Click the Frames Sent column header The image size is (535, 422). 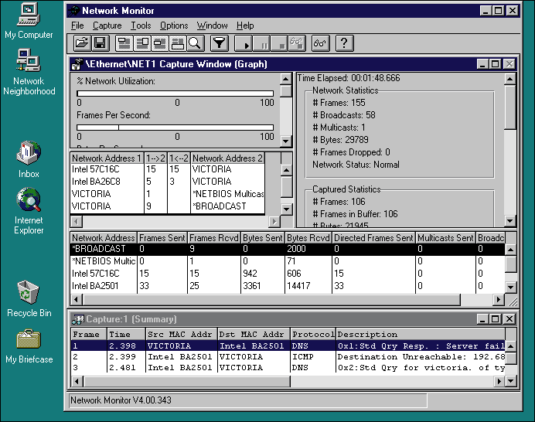[162, 238]
